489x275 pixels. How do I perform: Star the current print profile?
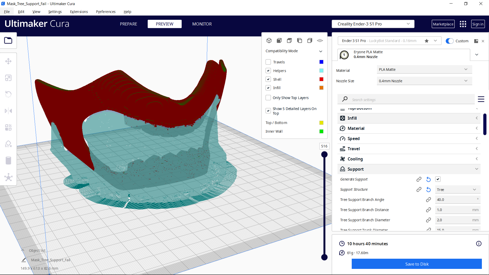coord(427,41)
